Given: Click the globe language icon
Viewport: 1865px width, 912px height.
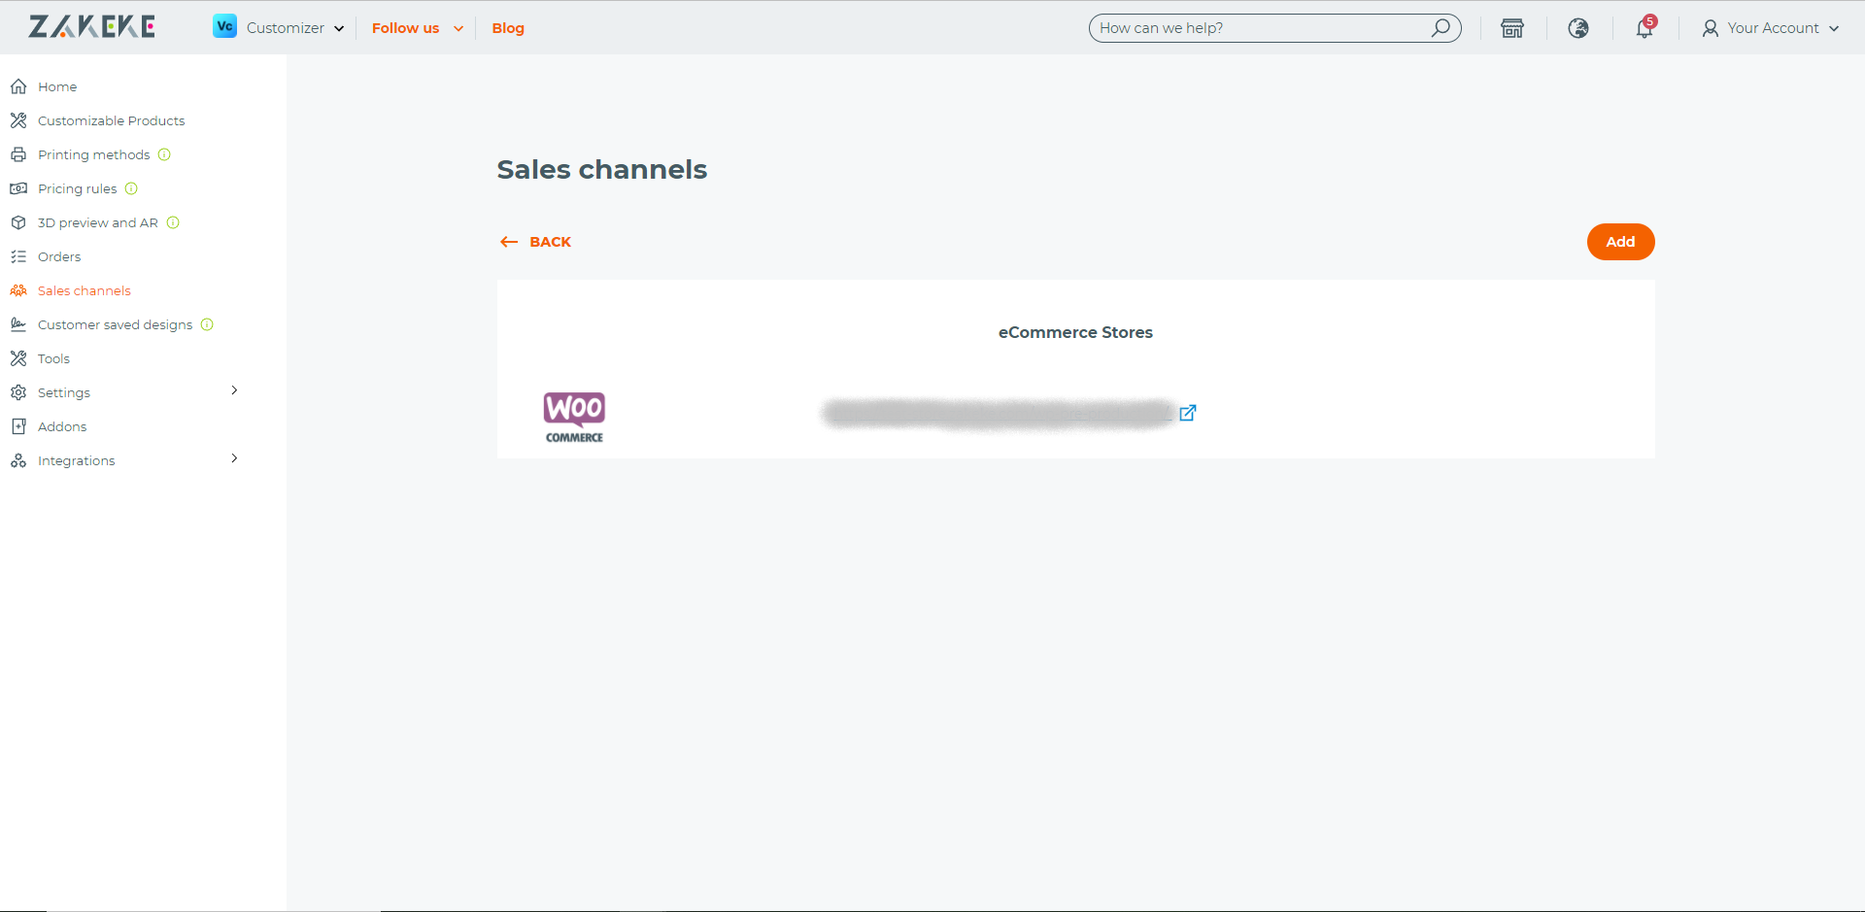Looking at the screenshot, I should coord(1578,28).
